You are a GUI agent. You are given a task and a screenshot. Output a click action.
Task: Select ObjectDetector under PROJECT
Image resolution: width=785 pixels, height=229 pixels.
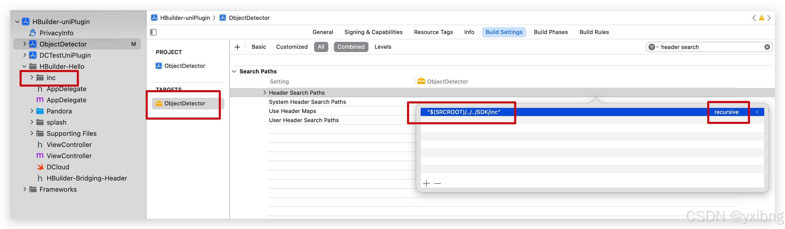(x=184, y=66)
